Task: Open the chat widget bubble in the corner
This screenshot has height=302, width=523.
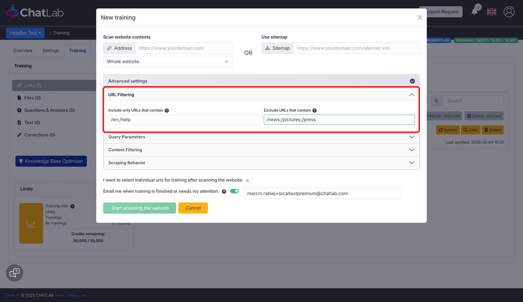Action: click(14, 273)
